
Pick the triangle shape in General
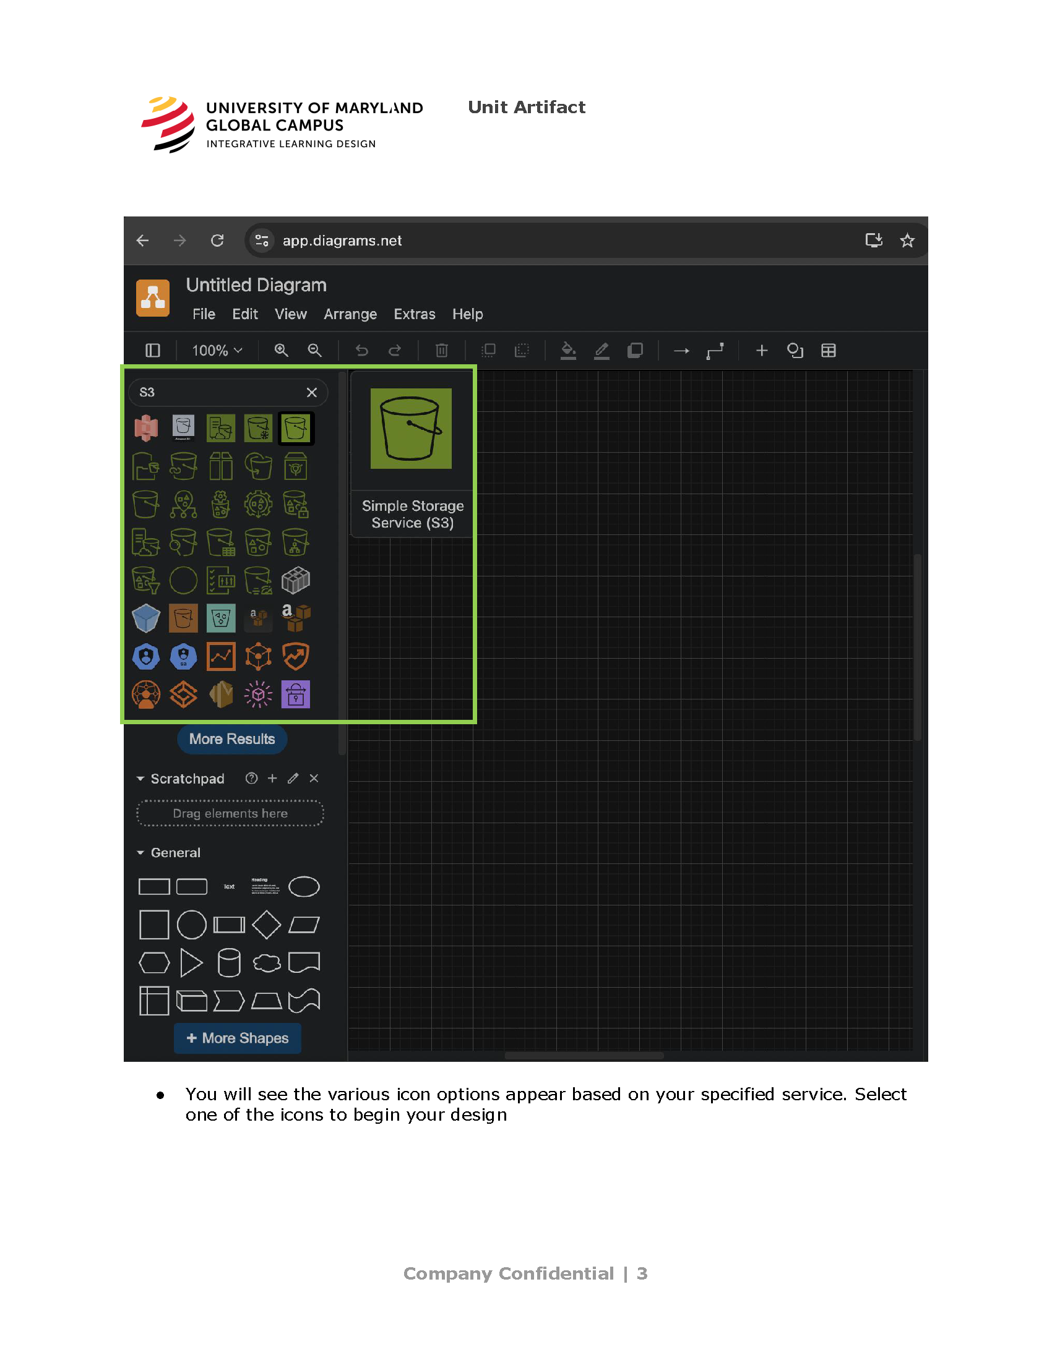191,963
